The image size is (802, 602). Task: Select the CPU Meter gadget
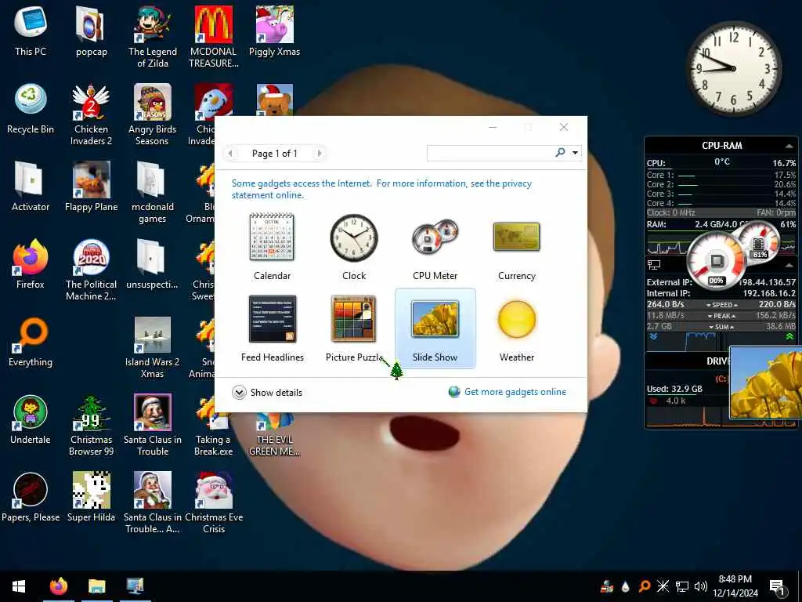pos(435,247)
